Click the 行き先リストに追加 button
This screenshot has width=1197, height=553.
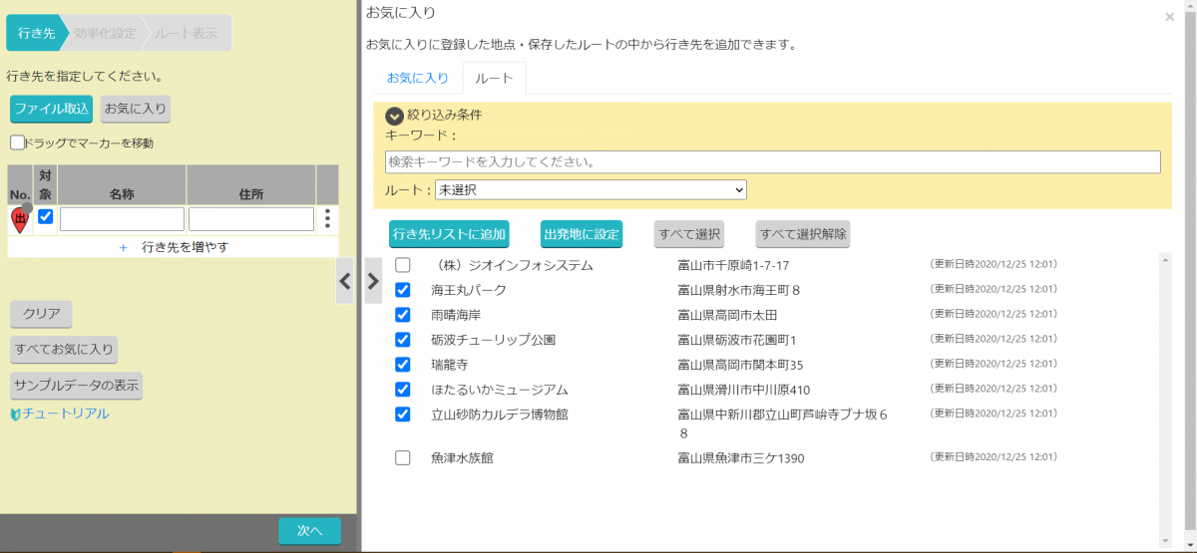point(450,234)
